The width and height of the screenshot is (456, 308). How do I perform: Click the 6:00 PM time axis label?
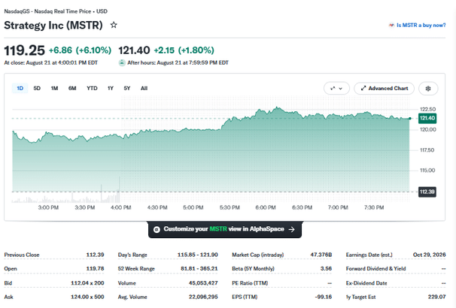[x=266, y=207]
